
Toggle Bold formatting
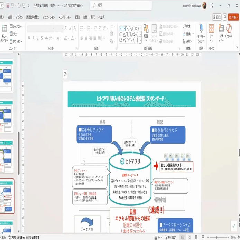tap(29, 38)
